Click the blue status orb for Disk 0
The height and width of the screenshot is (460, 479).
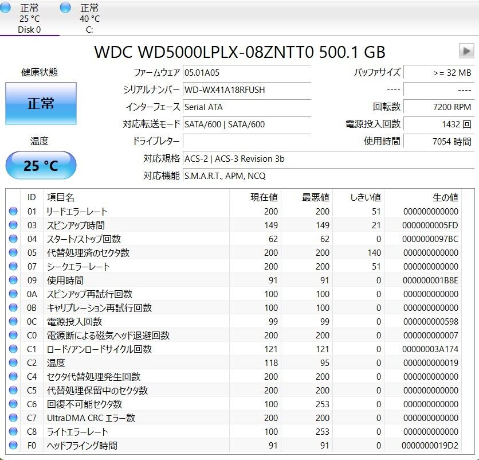coord(6,8)
